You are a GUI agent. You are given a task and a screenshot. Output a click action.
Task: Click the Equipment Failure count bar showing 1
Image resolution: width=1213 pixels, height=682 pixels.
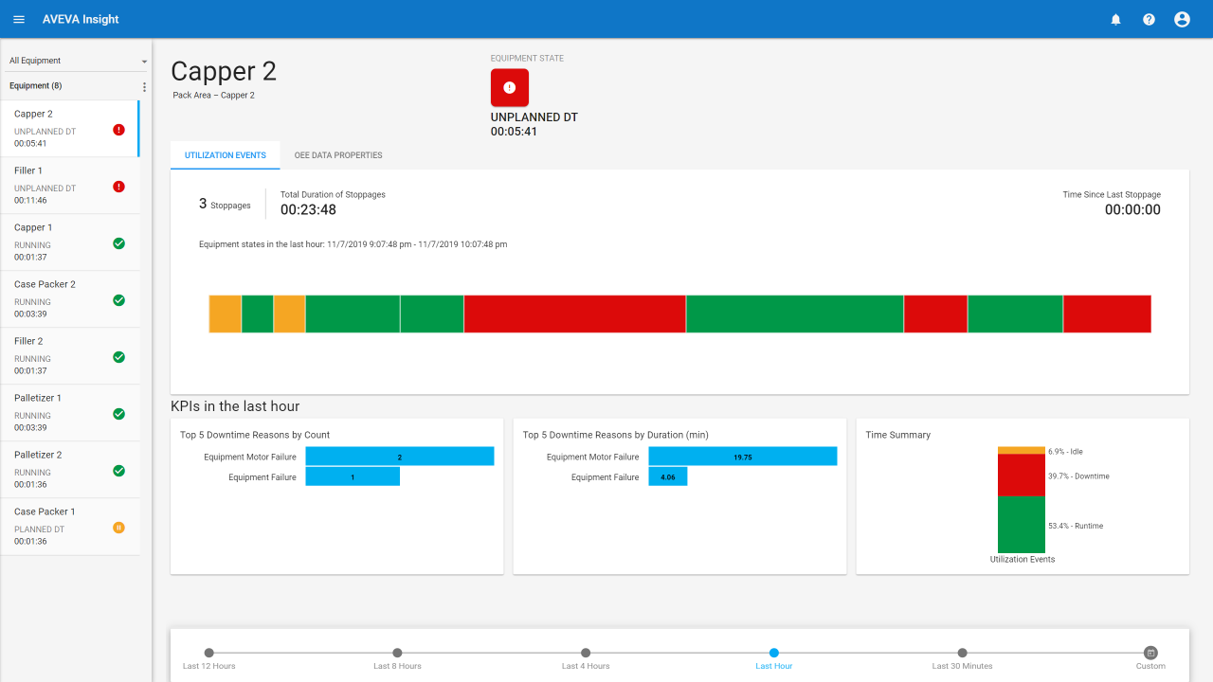click(x=353, y=476)
